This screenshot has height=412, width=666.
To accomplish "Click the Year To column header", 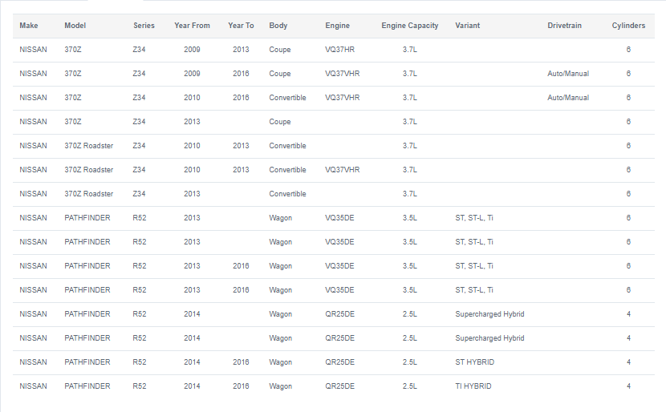I will pyautogui.click(x=241, y=26).
